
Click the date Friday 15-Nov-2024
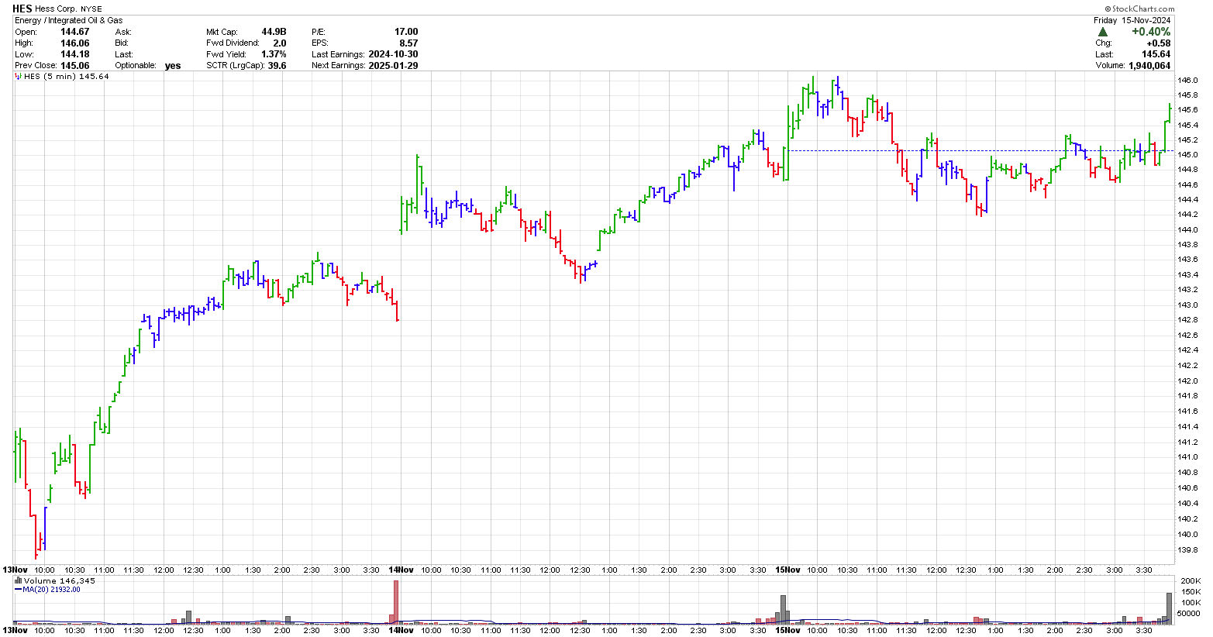click(1132, 20)
